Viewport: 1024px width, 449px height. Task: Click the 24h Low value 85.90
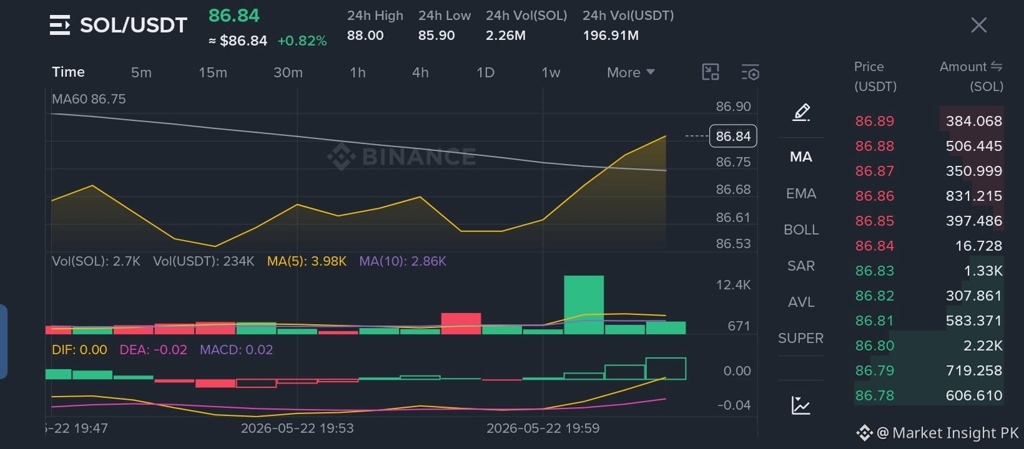click(436, 36)
